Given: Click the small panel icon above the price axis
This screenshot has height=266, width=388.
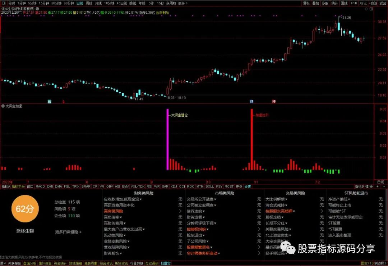Looking at the screenshot, I should (371, 9).
